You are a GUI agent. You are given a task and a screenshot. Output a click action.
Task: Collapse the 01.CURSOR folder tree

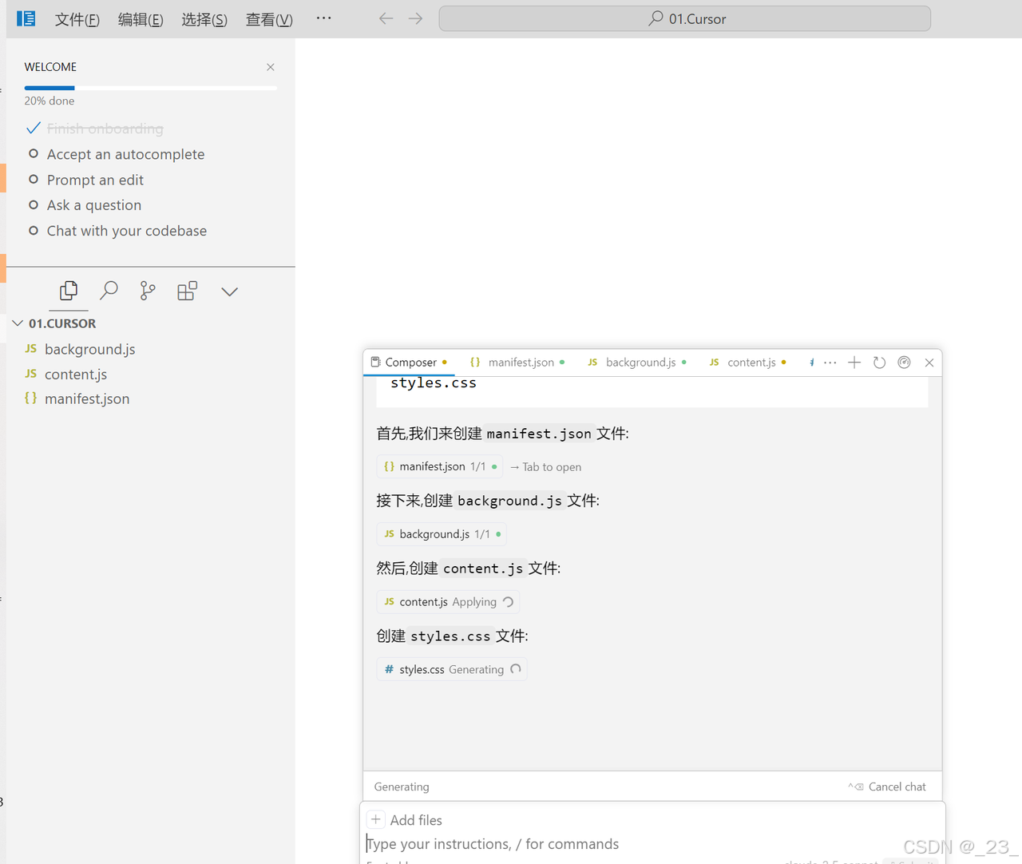(x=18, y=323)
